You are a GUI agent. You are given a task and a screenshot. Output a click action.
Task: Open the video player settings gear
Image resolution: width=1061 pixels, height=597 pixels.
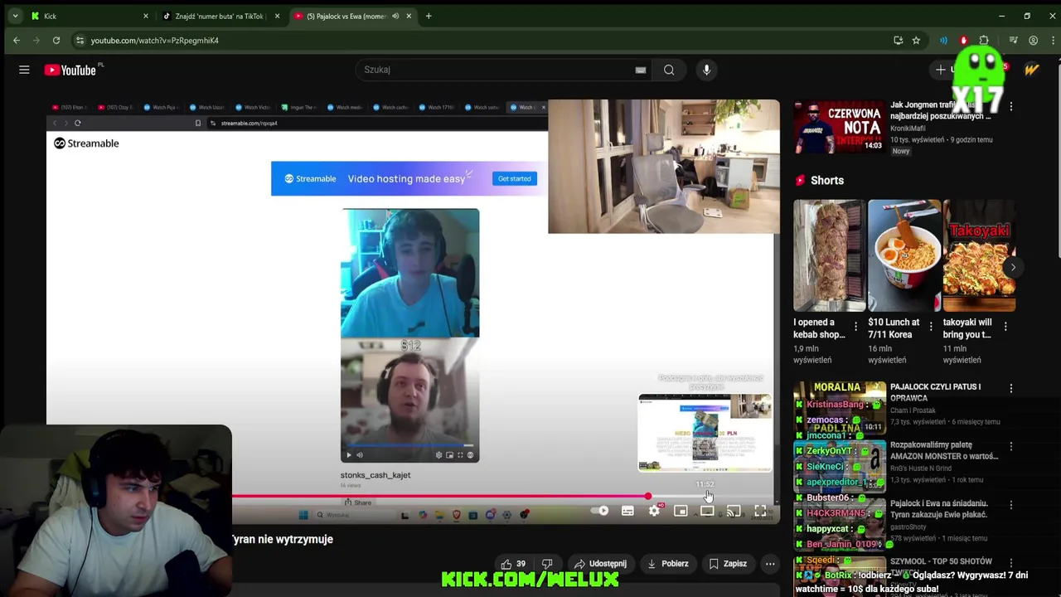click(654, 512)
